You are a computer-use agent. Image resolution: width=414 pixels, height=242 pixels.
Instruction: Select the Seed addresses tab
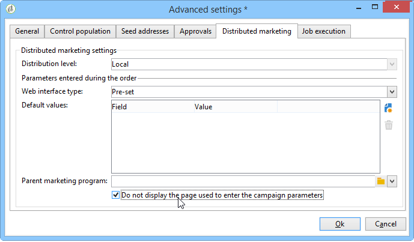click(x=145, y=31)
